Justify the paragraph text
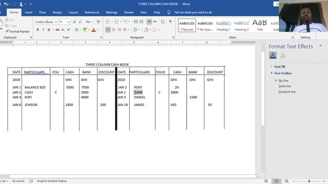The height and width of the screenshot is (184, 328). [x=125, y=30]
